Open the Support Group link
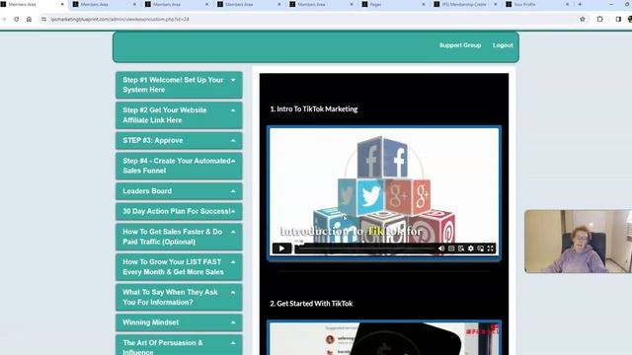 coord(460,45)
